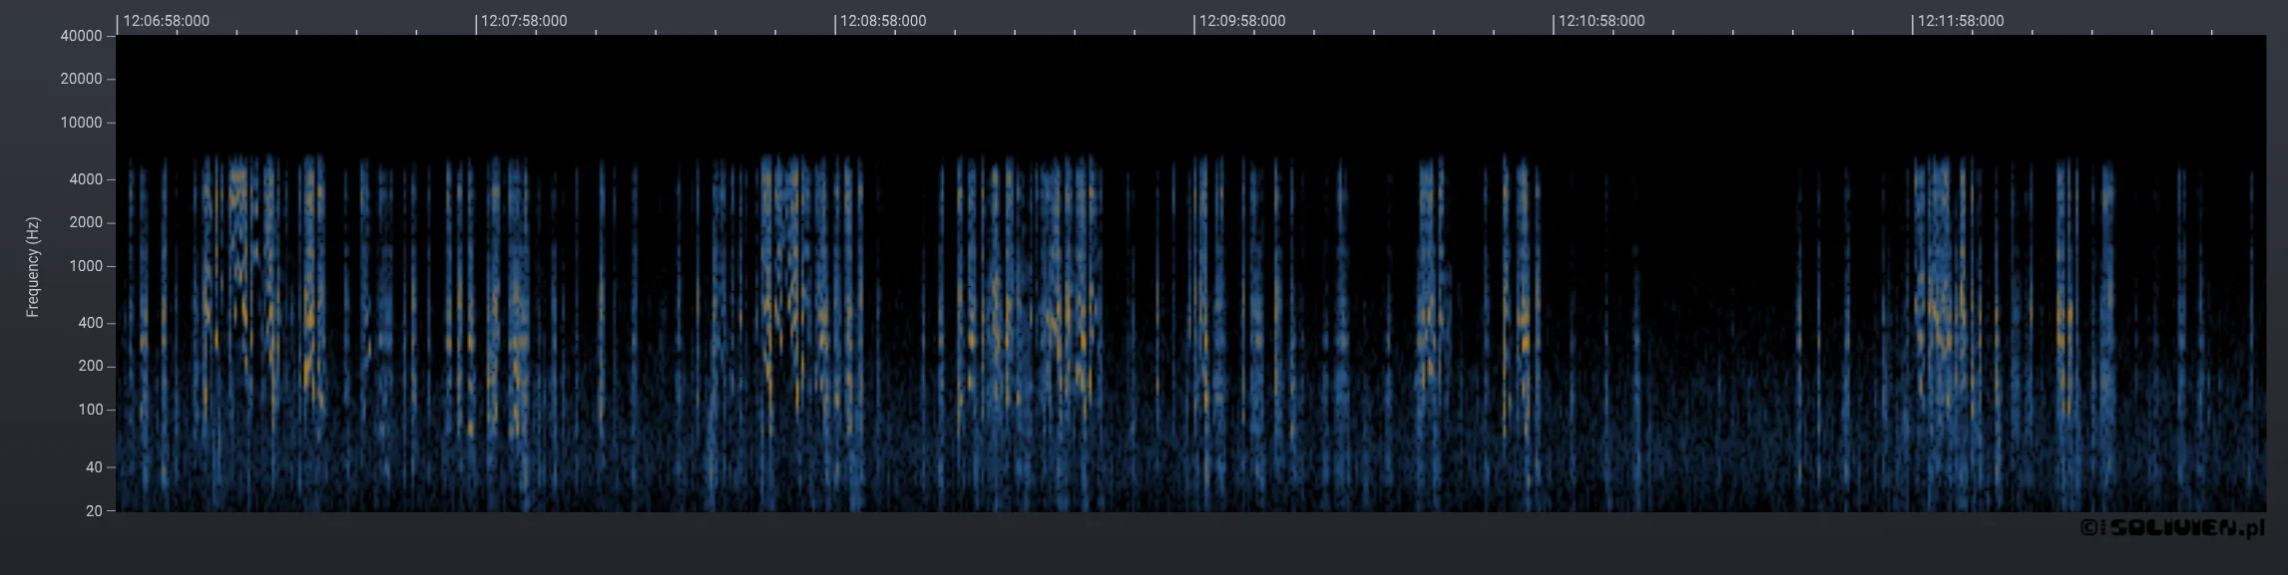This screenshot has height=575, width=2288.
Task: Click the 40 Hz frequency axis label
Action: 94,467
